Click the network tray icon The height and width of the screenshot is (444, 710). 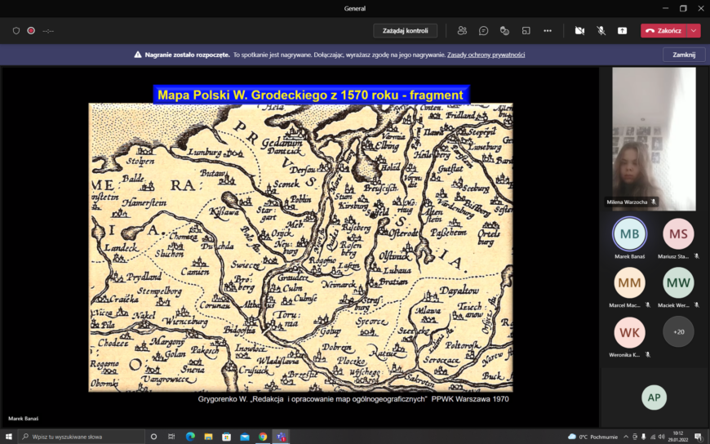point(653,437)
